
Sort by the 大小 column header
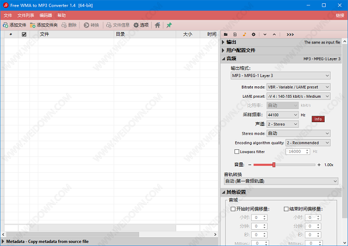[188, 34]
